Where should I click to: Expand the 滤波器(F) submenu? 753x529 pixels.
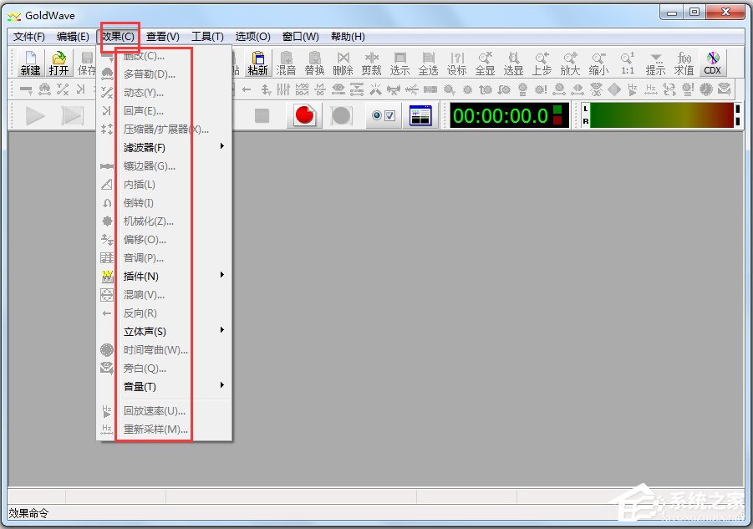(165, 147)
